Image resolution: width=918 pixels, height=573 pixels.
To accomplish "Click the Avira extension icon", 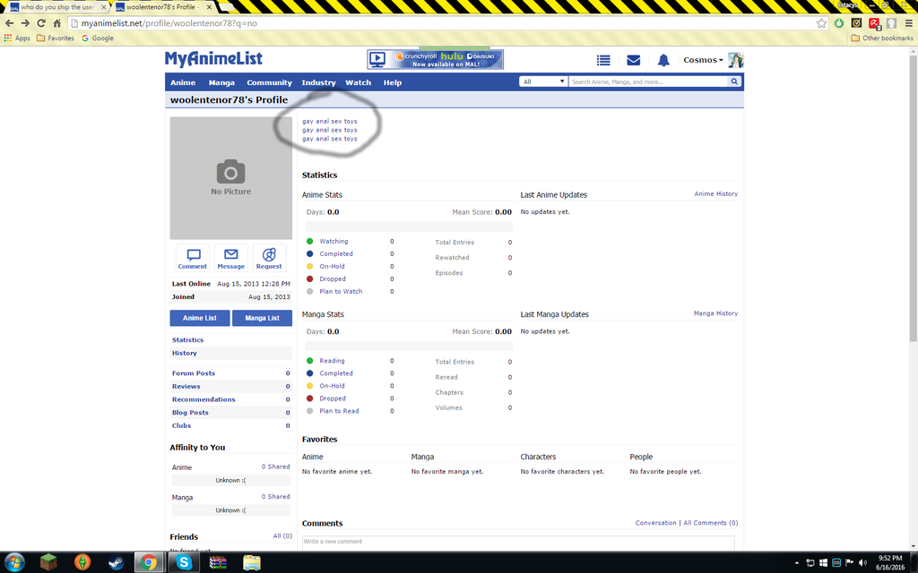I will click(x=873, y=23).
